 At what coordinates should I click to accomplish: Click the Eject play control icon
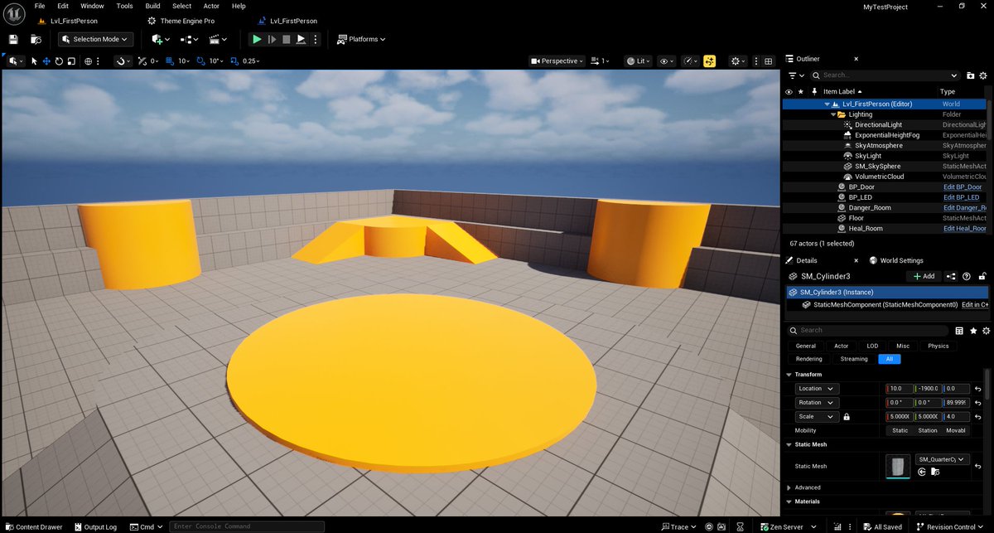301,39
